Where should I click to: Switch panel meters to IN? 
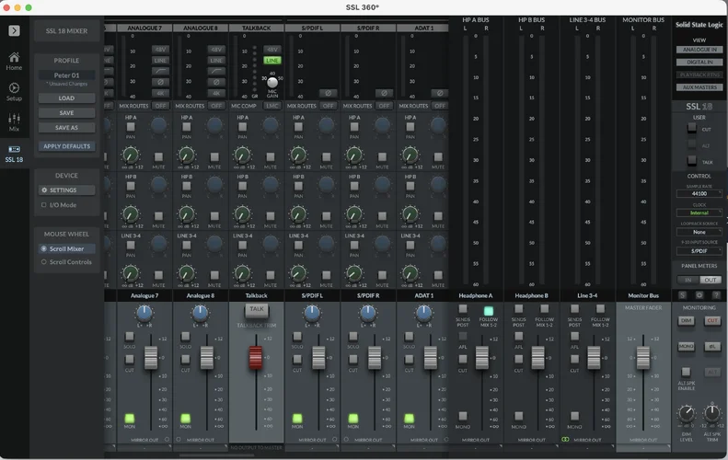click(688, 280)
